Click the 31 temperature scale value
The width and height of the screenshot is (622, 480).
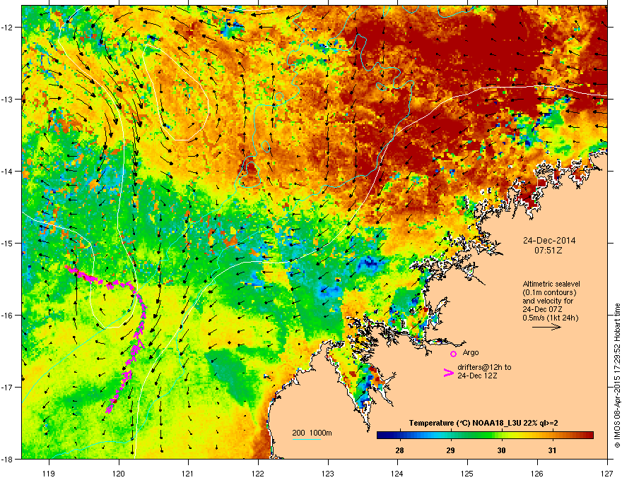click(x=552, y=450)
